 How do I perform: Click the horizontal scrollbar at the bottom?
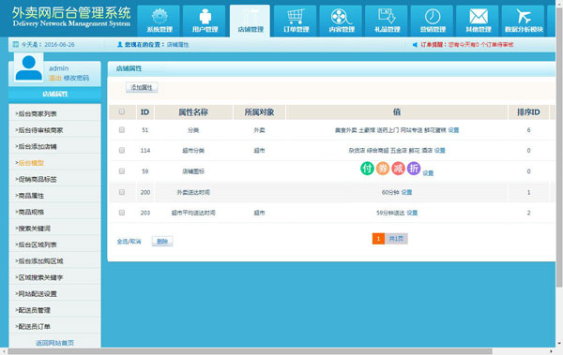click(x=250, y=351)
